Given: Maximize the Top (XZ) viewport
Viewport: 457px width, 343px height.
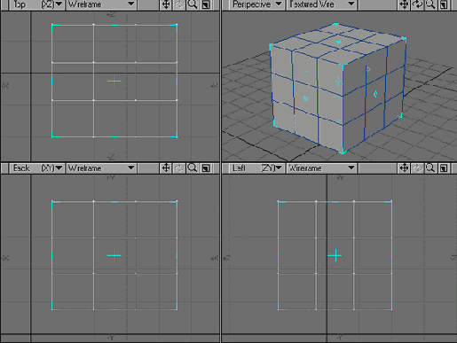Looking at the screenshot, I should click(206, 4).
